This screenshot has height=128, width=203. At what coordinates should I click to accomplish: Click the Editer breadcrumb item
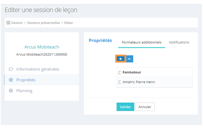(69, 23)
